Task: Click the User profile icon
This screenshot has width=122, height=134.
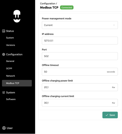Action: (x=4, y=128)
